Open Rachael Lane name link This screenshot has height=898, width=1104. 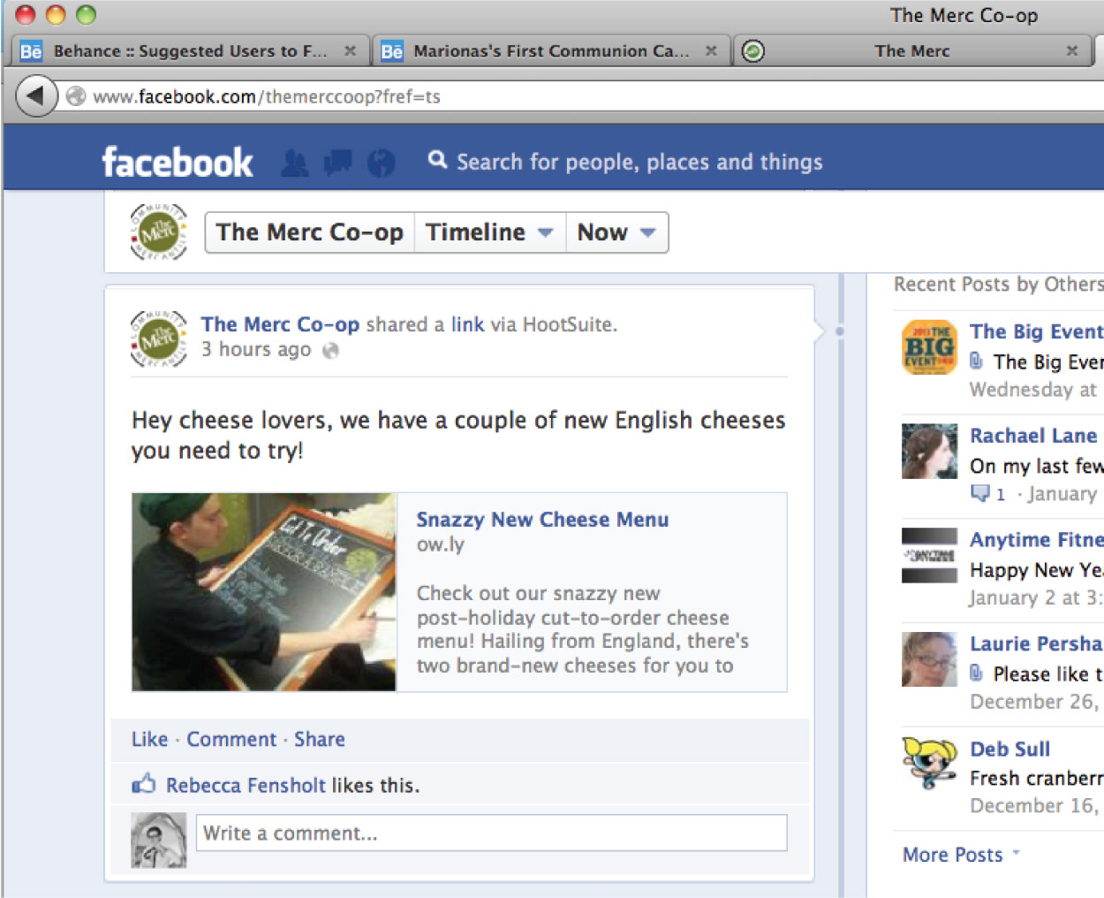coord(1033,436)
